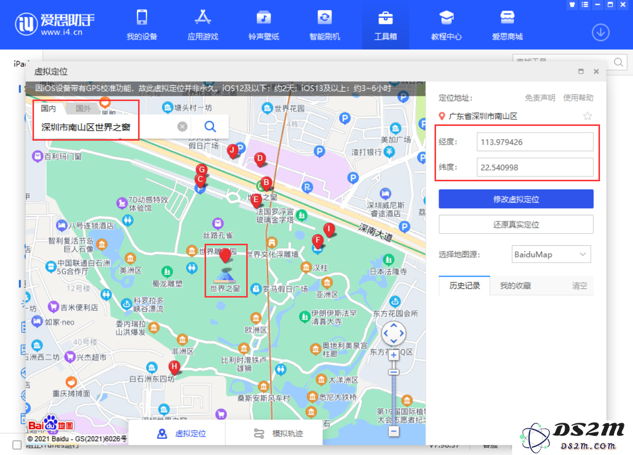This screenshot has width=633, height=455.
Task: Zoom in the map with plus
Action: point(393,355)
